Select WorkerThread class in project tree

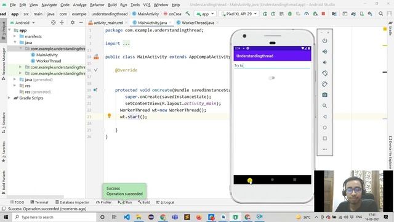[x=49, y=61]
